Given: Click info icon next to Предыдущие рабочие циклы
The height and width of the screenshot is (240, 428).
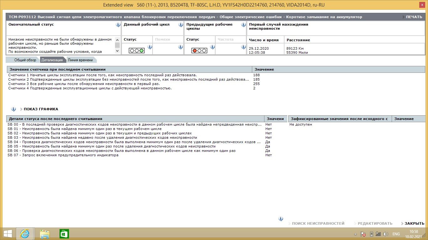Looking at the screenshot, I should [x=243, y=25].
